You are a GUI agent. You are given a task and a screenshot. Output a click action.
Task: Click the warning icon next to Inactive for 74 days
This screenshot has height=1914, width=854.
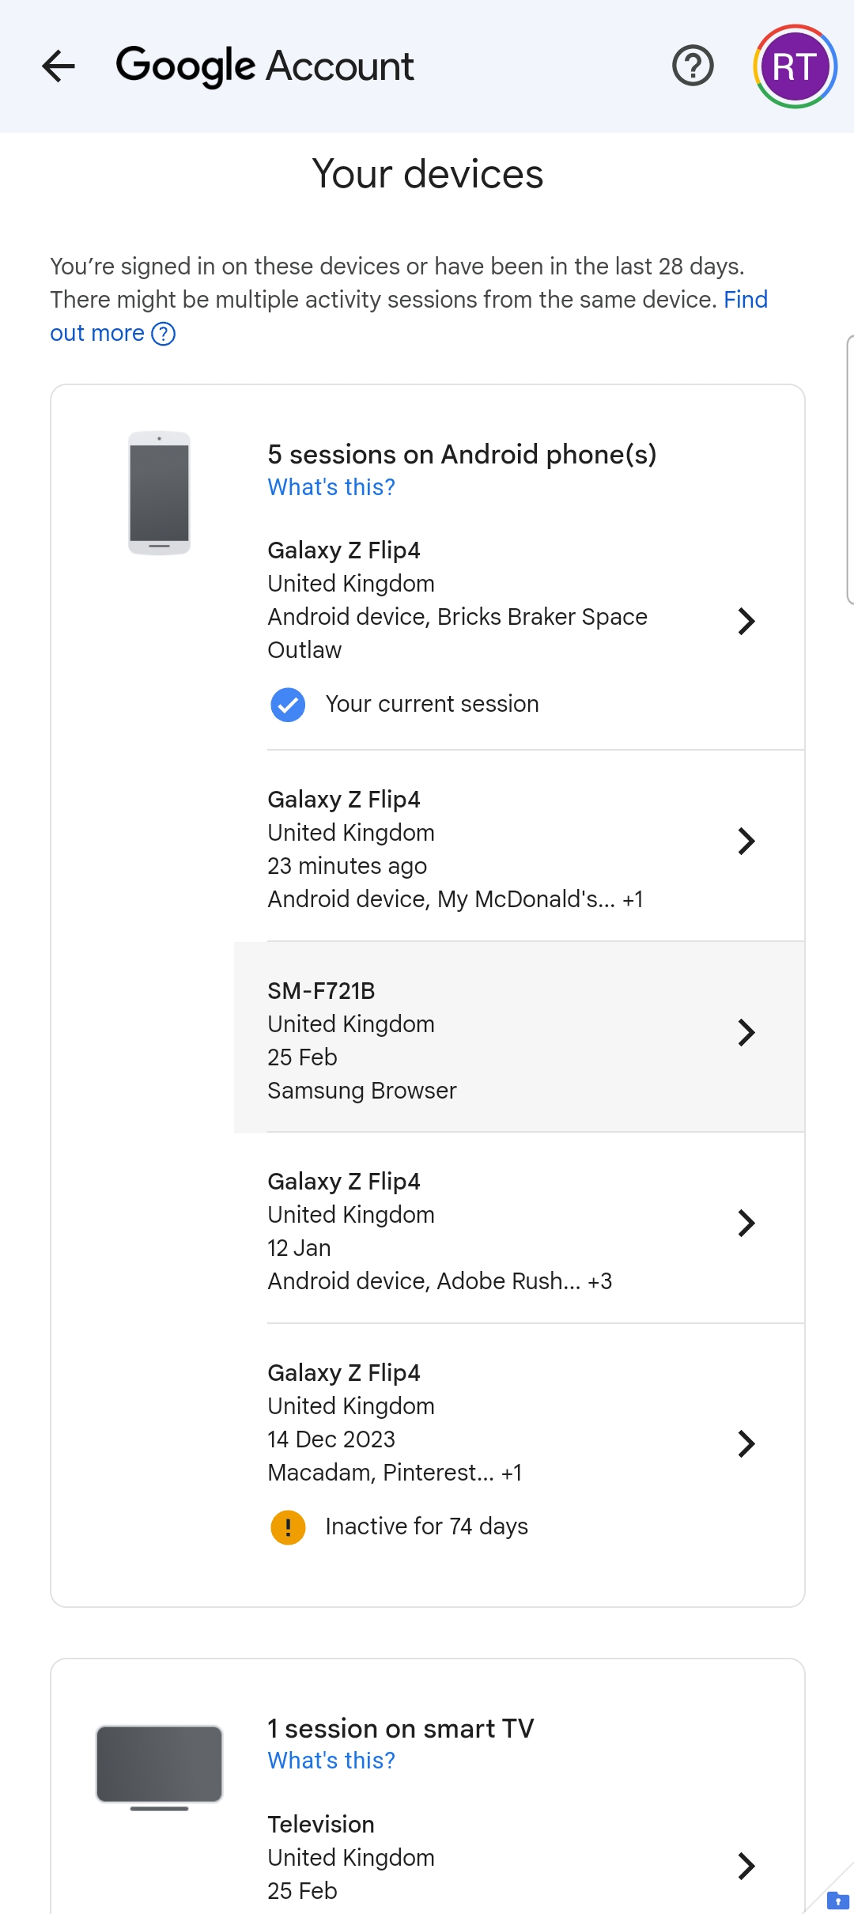289,1526
